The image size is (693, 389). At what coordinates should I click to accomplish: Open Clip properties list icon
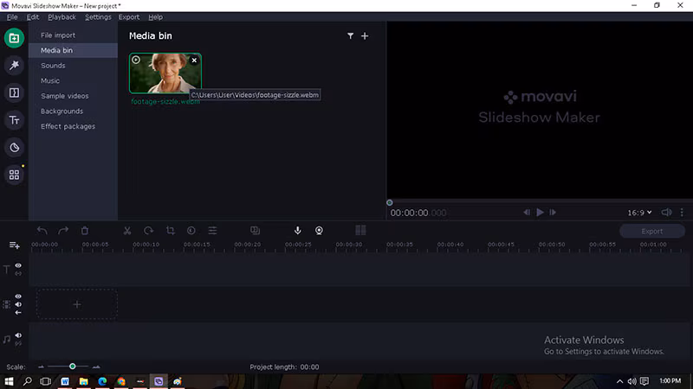[212, 231]
